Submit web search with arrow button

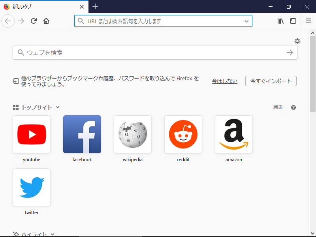[290, 53]
